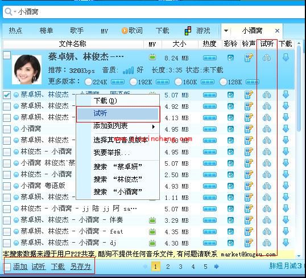Sort by 文件名称 column header
Viewport: 306px width, 278px height.
tap(73, 44)
